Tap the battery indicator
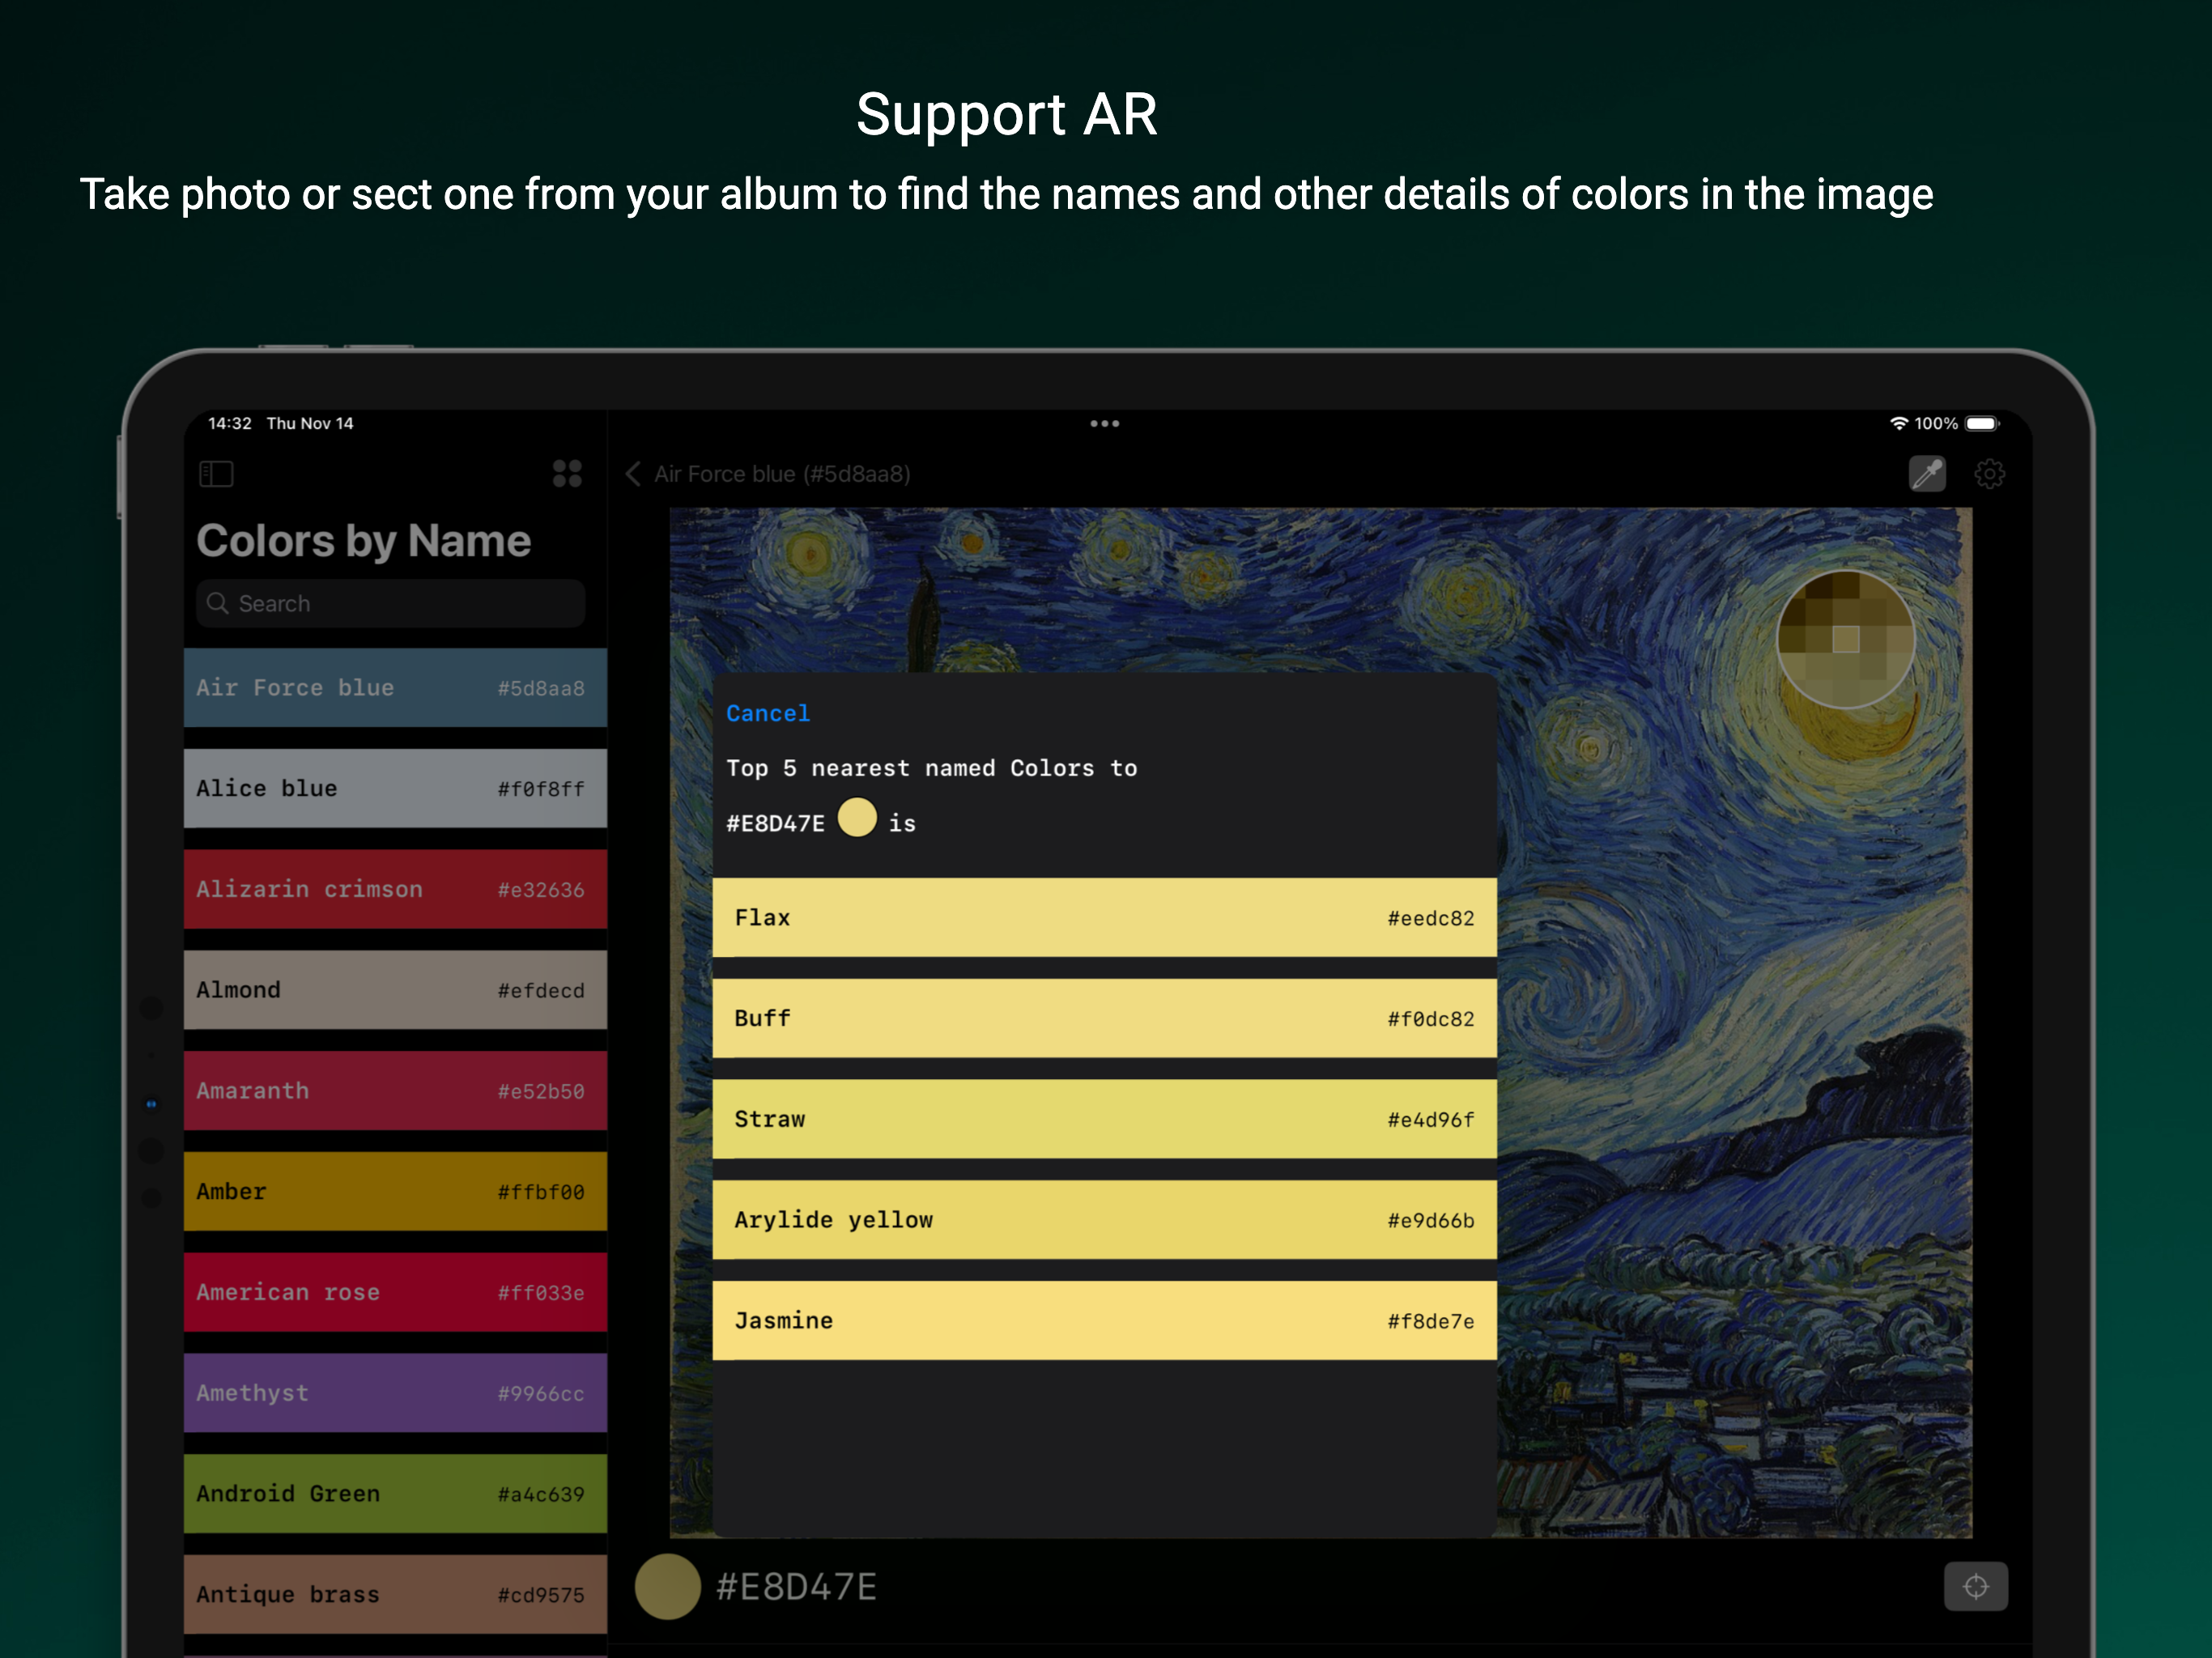This screenshot has height=1658, width=2212. [1982, 424]
